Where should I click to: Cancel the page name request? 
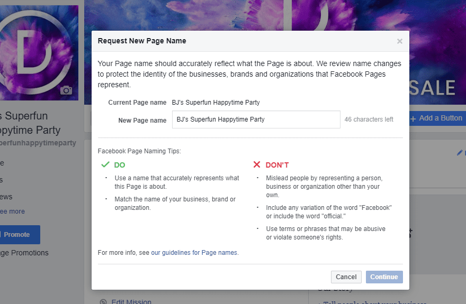[x=346, y=277]
